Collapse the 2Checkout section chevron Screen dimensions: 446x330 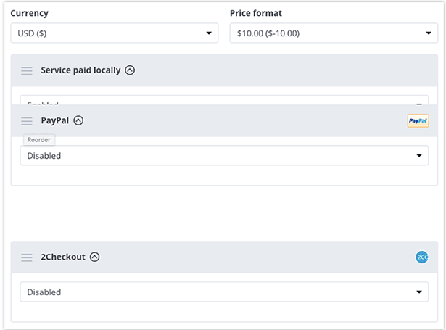click(95, 257)
